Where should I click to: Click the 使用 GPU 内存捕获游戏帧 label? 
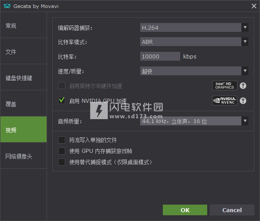pos(100,151)
